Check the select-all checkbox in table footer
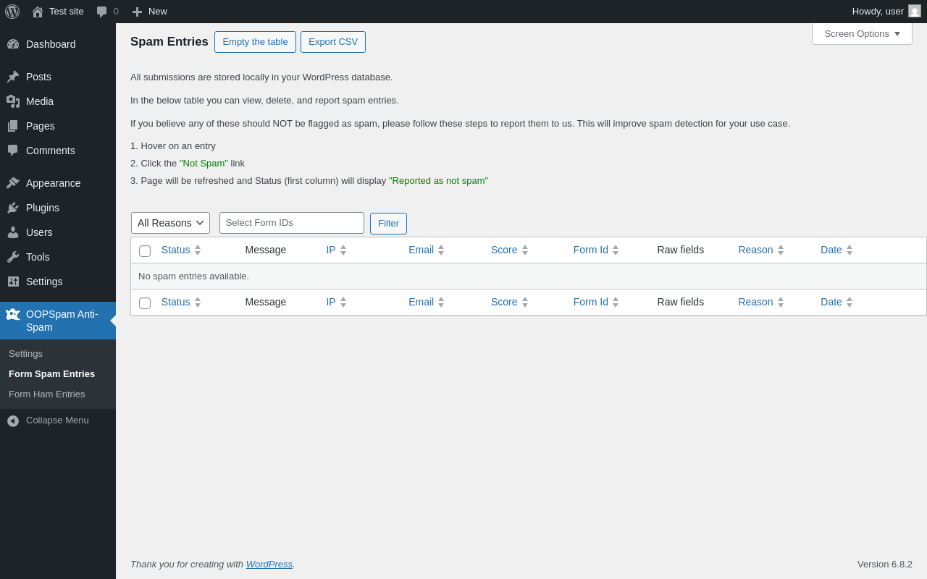927x579 pixels. (145, 303)
